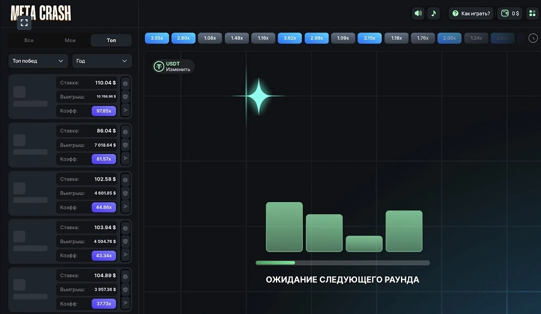Click the Meta Crash logo
The height and width of the screenshot is (314, 541).
tap(41, 13)
